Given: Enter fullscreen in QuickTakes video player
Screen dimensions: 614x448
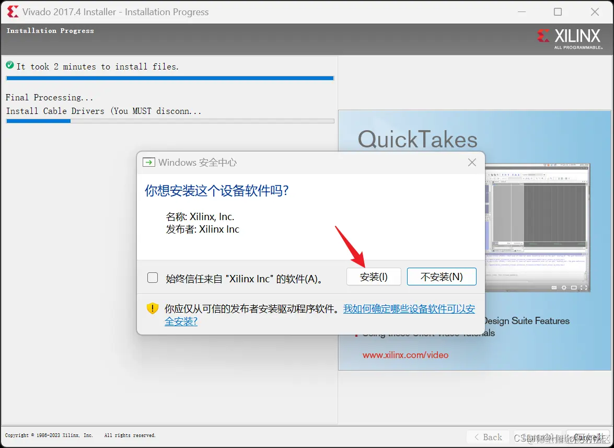Looking at the screenshot, I should [x=584, y=288].
